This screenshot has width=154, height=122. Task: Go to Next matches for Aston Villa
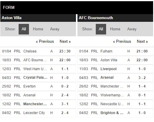pos(65,42)
